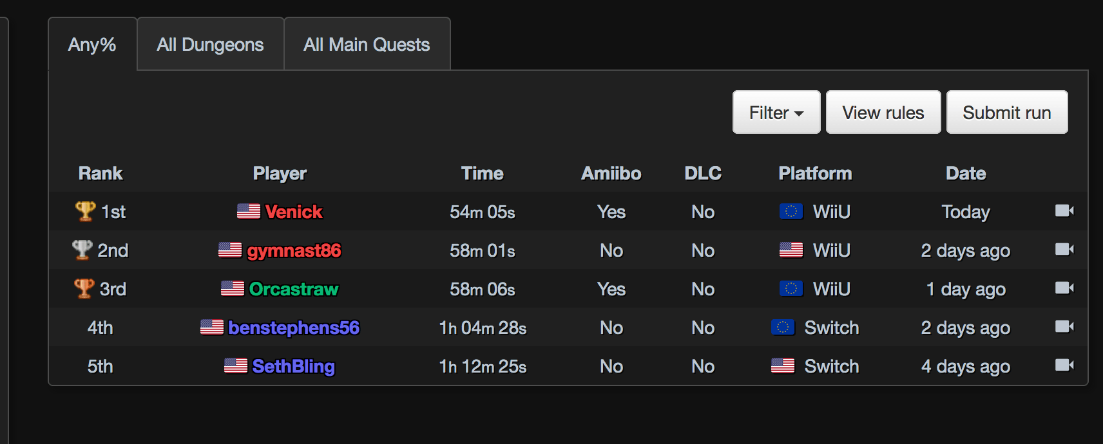
Task: Select the Any% tab
Action: pyautogui.click(x=92, y=44)
